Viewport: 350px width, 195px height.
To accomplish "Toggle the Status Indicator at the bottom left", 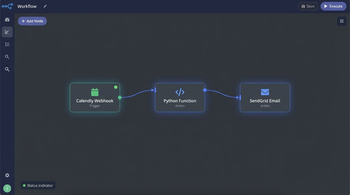I will click(x=38, y=185).
